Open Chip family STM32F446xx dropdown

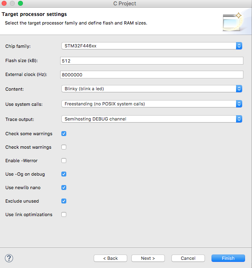coord(152,46)
